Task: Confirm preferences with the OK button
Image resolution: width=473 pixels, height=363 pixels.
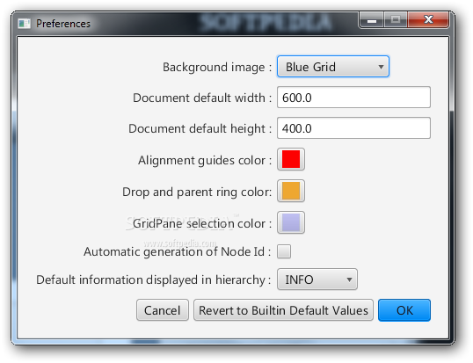Action: pos(404,310)
